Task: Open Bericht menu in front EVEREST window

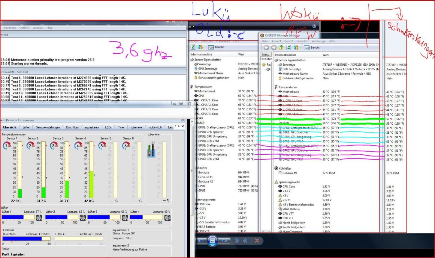Action: tap(289, 41)
